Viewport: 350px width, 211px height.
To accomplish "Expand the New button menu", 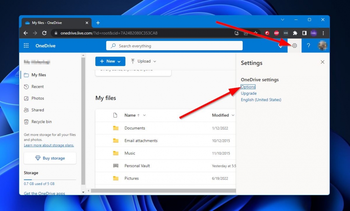I will (x=110, y=61).
